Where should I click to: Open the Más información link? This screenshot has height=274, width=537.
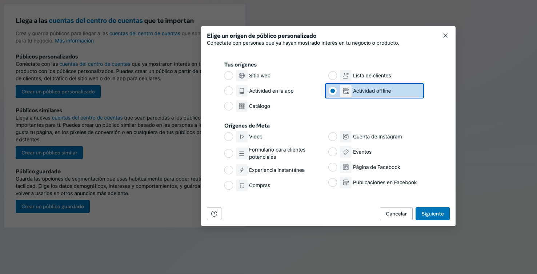pyautogui.click(x=75, y=41)
